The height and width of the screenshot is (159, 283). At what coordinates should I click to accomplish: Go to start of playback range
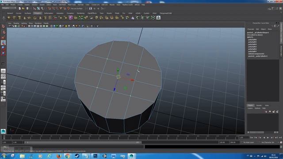point(252,137)
